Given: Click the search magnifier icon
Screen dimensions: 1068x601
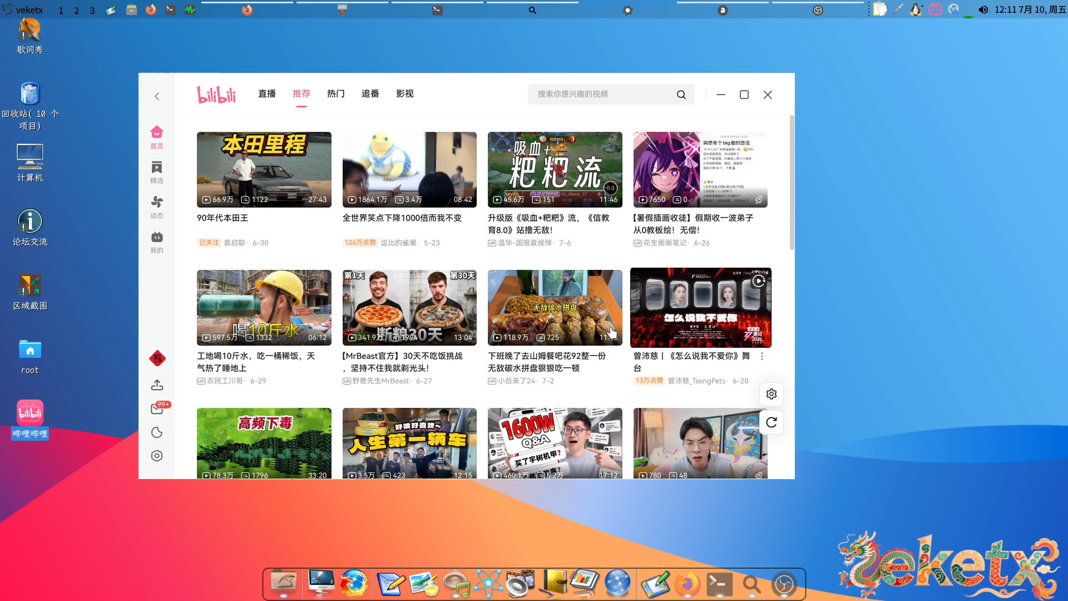Looking at the screenshot, I should (681, 95).
